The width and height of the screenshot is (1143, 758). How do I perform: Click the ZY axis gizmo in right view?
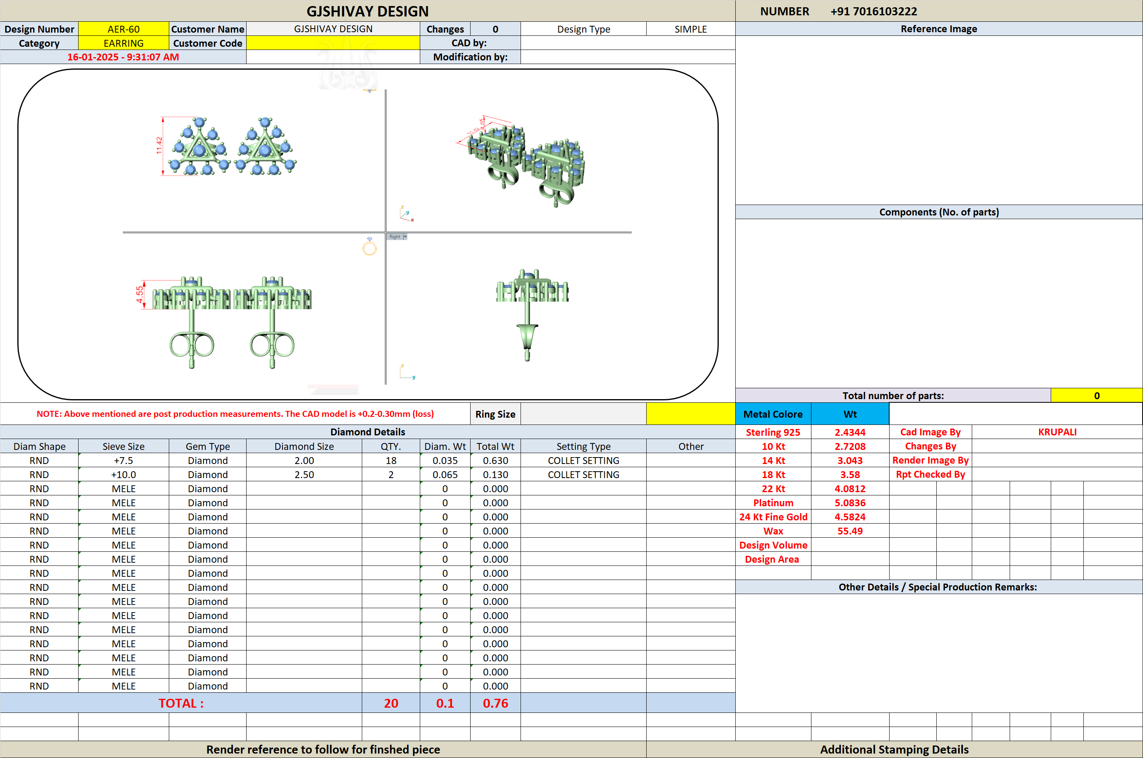pyautogui.click(x=407, y=372)
